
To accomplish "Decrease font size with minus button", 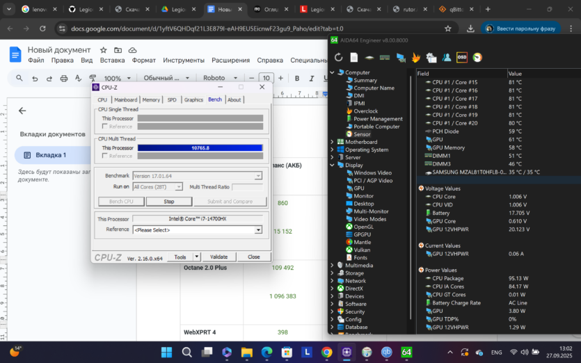I will click(252, 78).
